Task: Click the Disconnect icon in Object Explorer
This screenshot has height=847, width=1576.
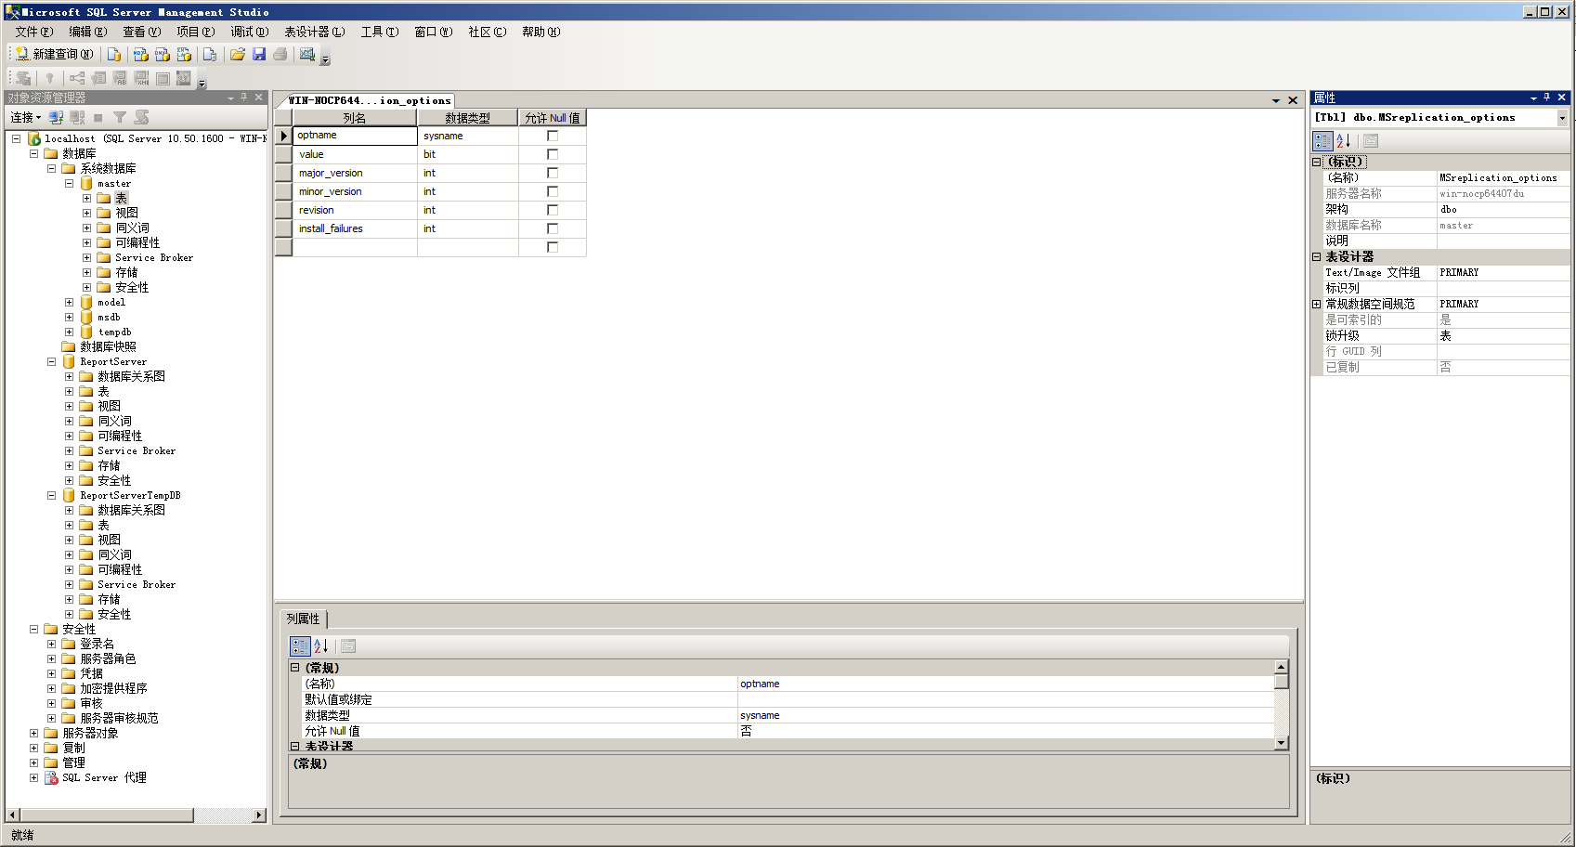Action: [x=78, y=118]
